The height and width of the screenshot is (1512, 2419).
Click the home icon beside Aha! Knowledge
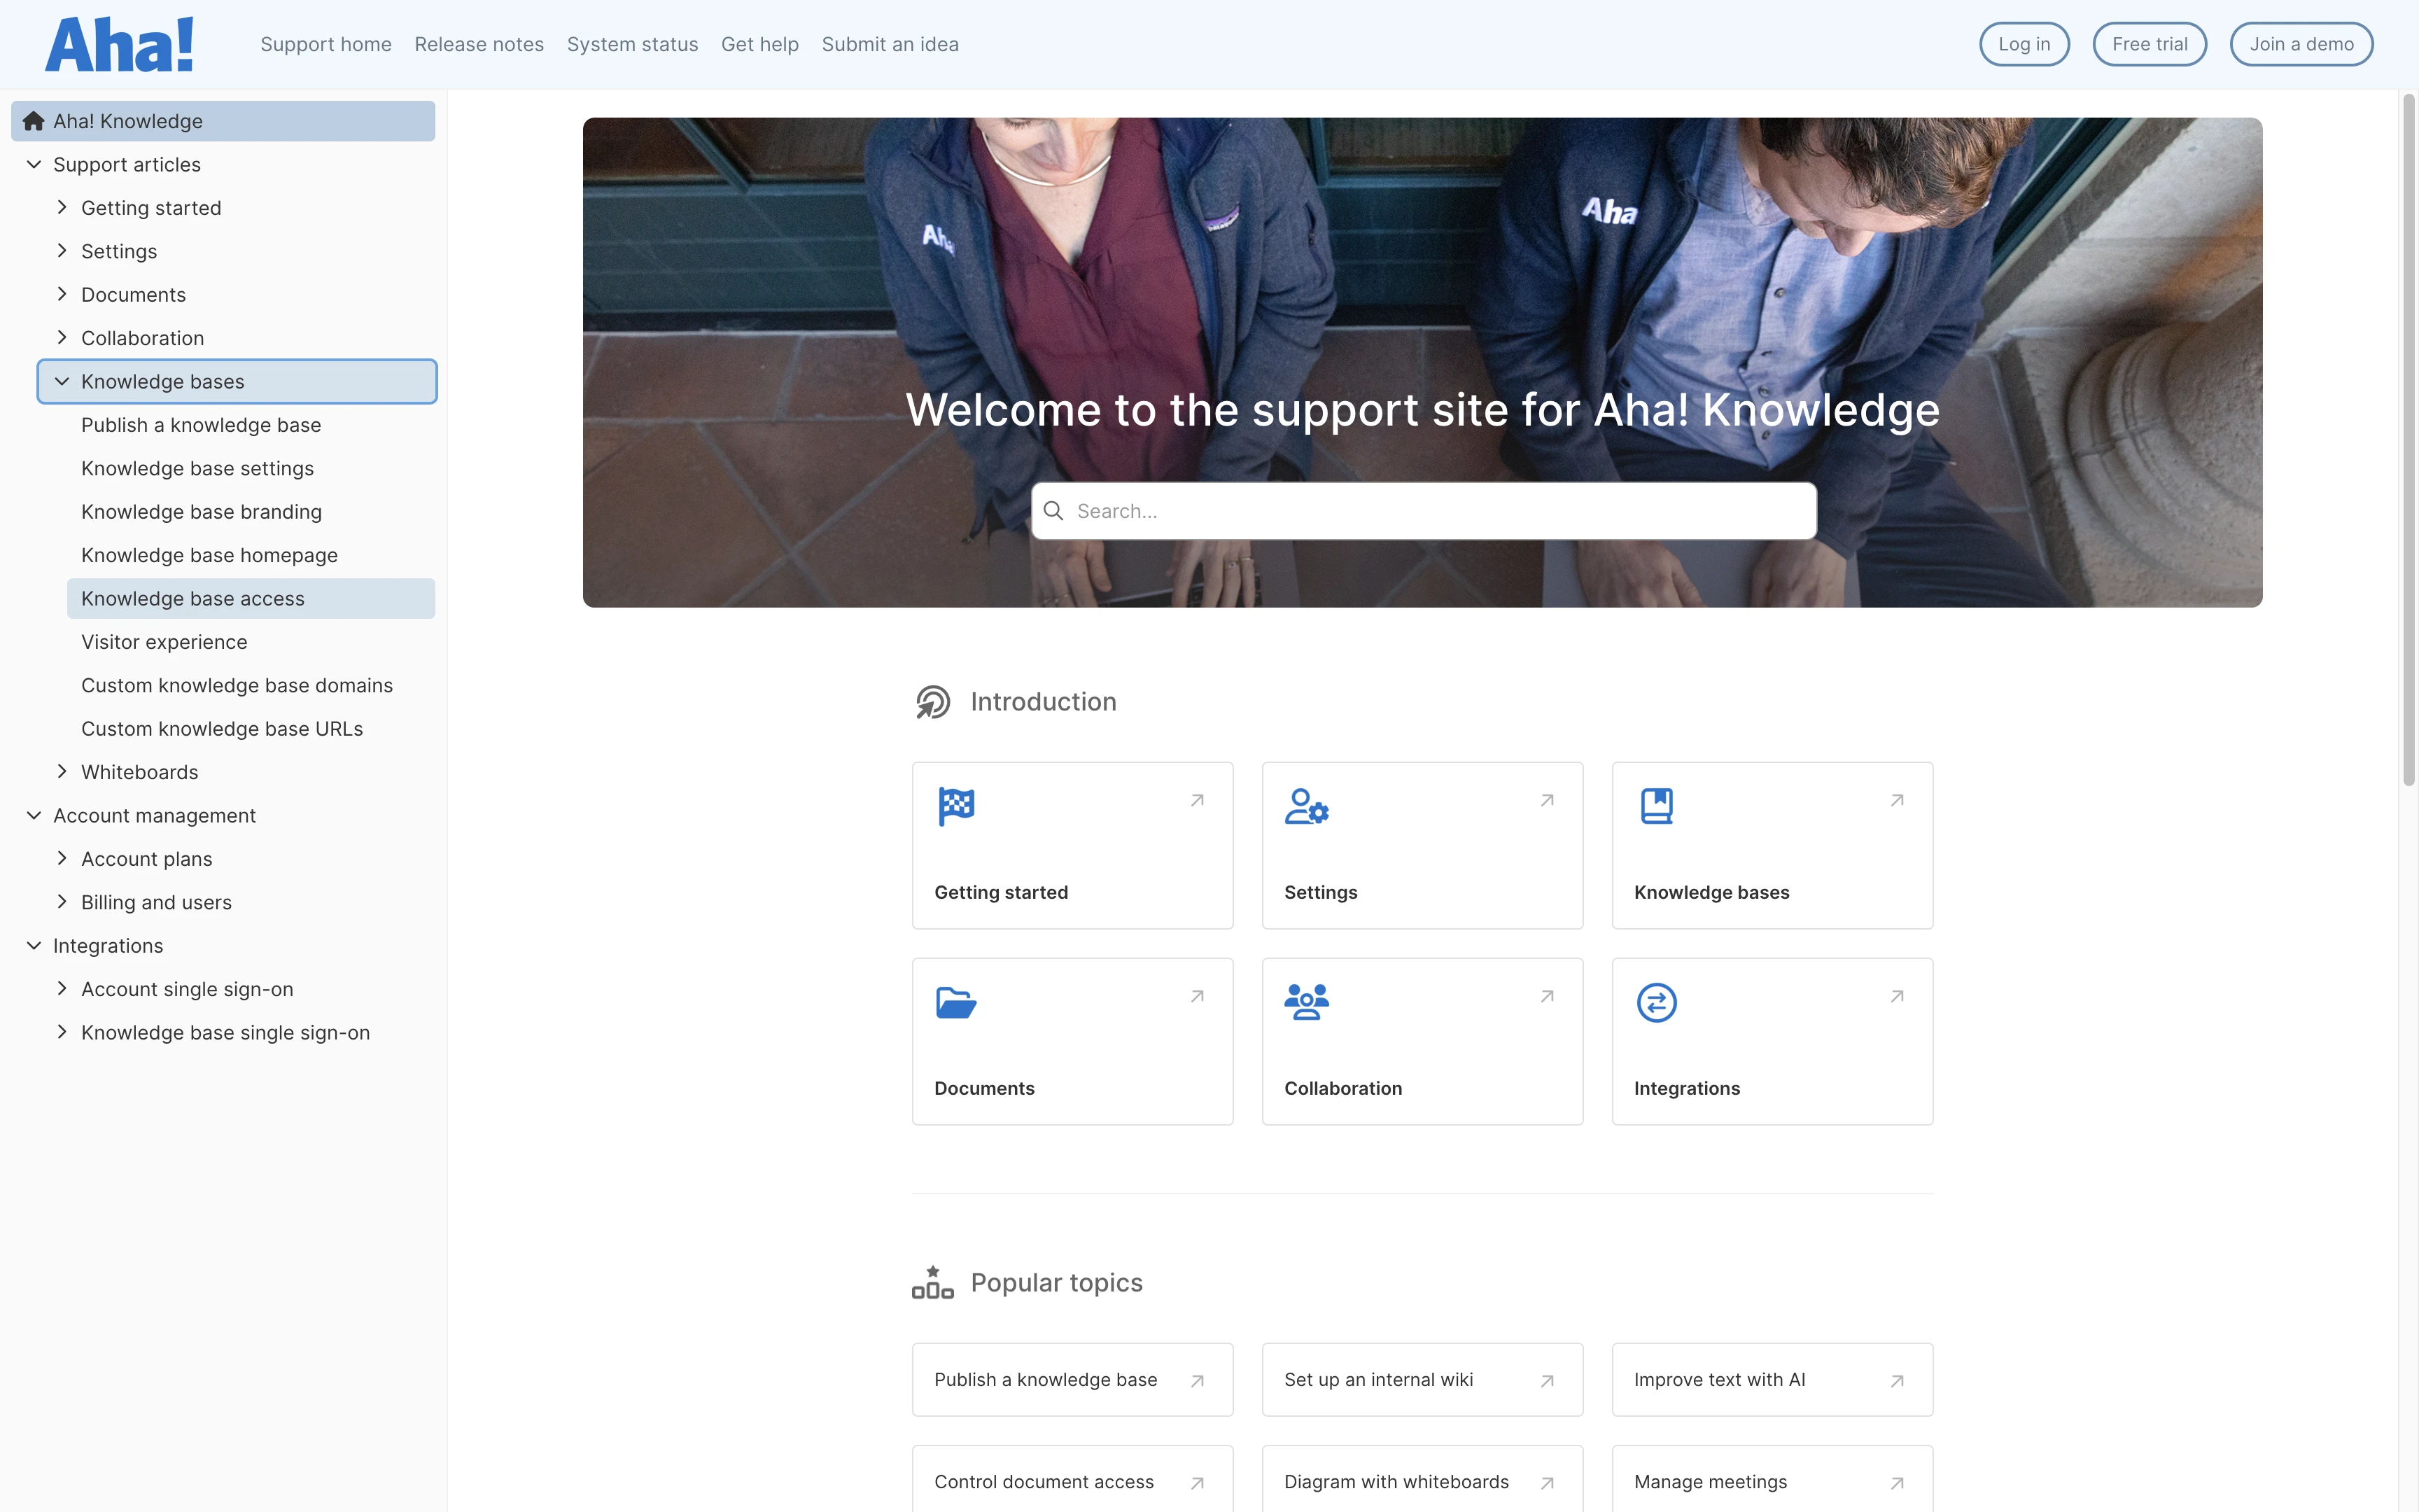tap(33, 121)
